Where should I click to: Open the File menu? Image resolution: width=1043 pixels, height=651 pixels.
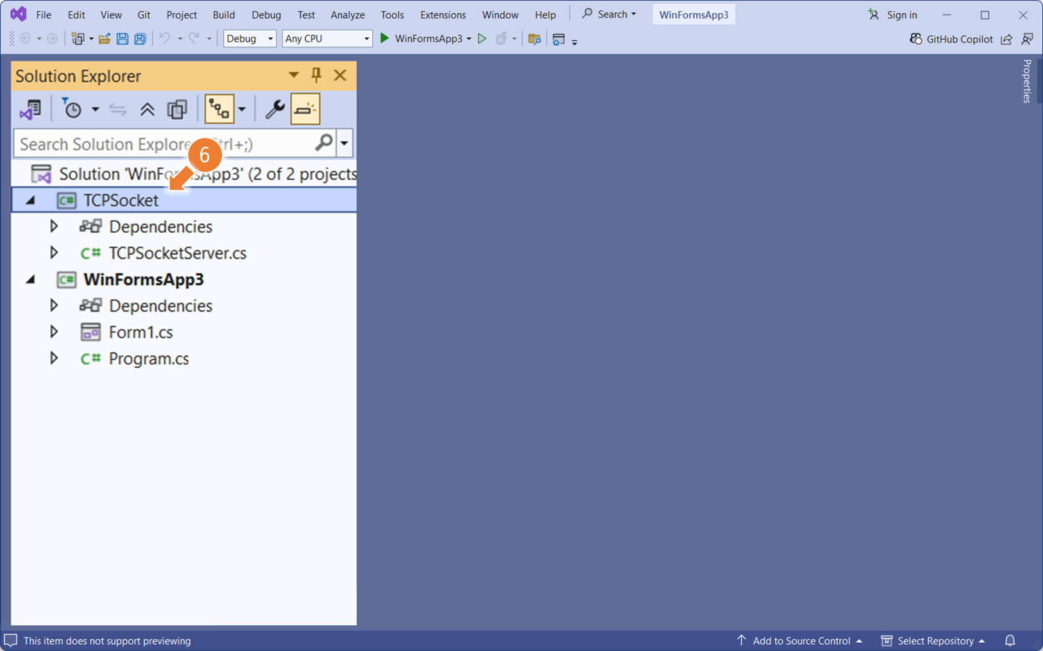tap(44, 14)
